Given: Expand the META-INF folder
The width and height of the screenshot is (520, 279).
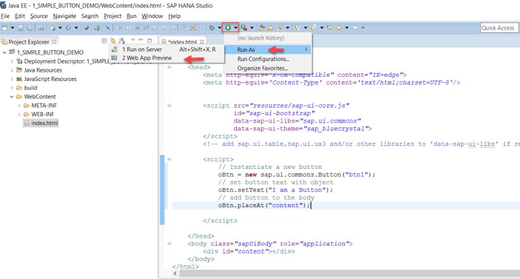Looking at the screenshot, I should coord(19,105).
